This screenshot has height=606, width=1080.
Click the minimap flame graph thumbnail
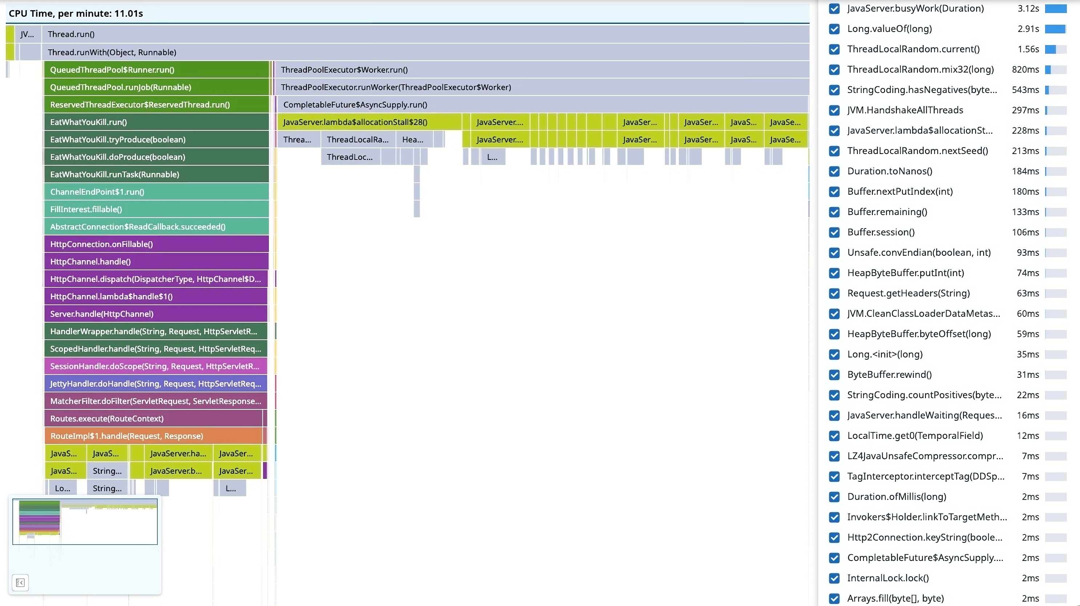click(85, 521)
